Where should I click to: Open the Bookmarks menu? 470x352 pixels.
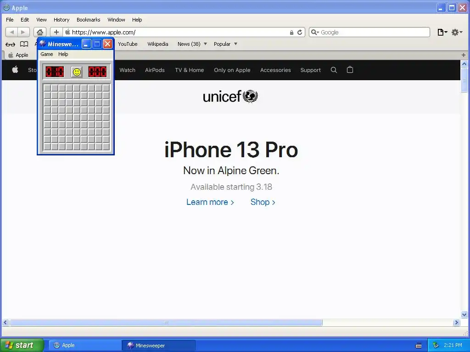(89, 20)
